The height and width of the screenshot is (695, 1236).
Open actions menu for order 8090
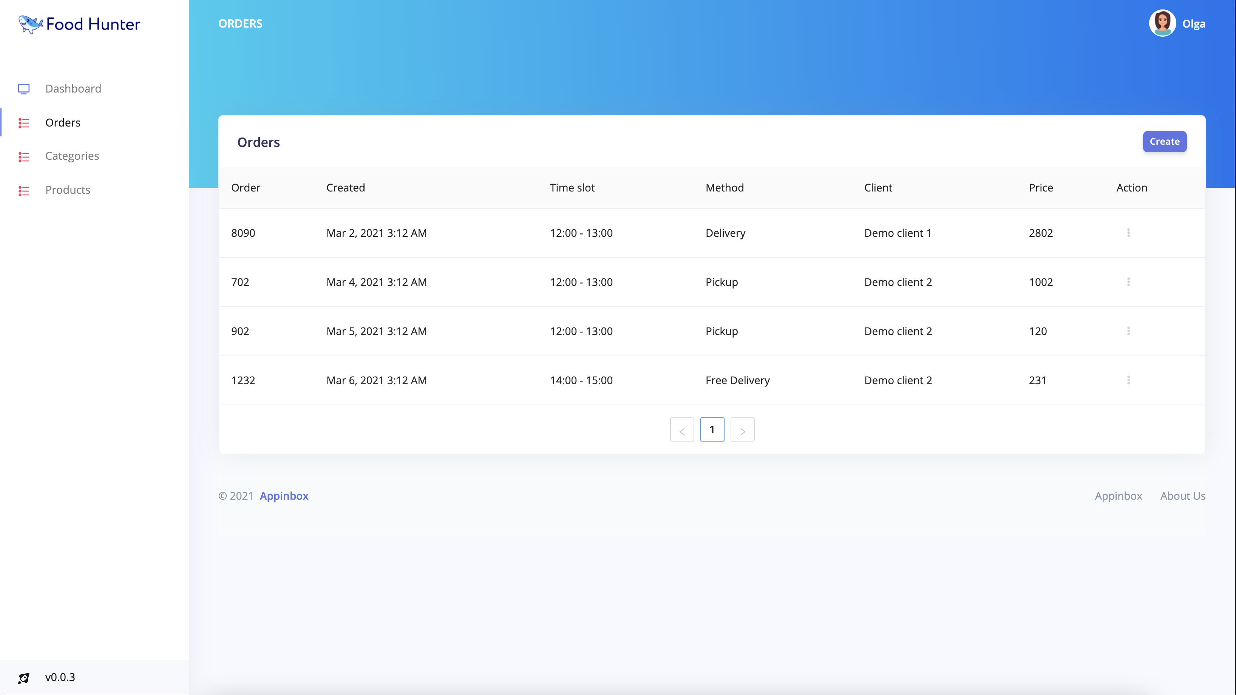[x=1128, y=233]
